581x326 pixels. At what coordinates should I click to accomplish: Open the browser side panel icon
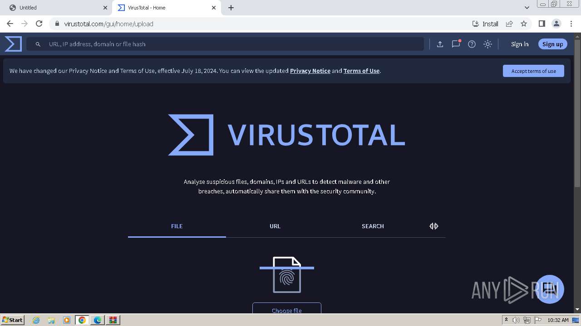(x=542, y=24)
